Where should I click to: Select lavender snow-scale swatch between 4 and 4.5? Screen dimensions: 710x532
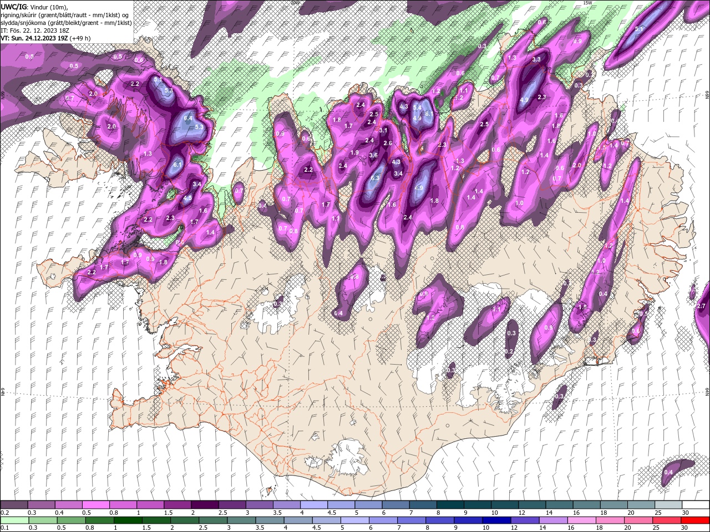pyautogui.click(x=313, y=504)
